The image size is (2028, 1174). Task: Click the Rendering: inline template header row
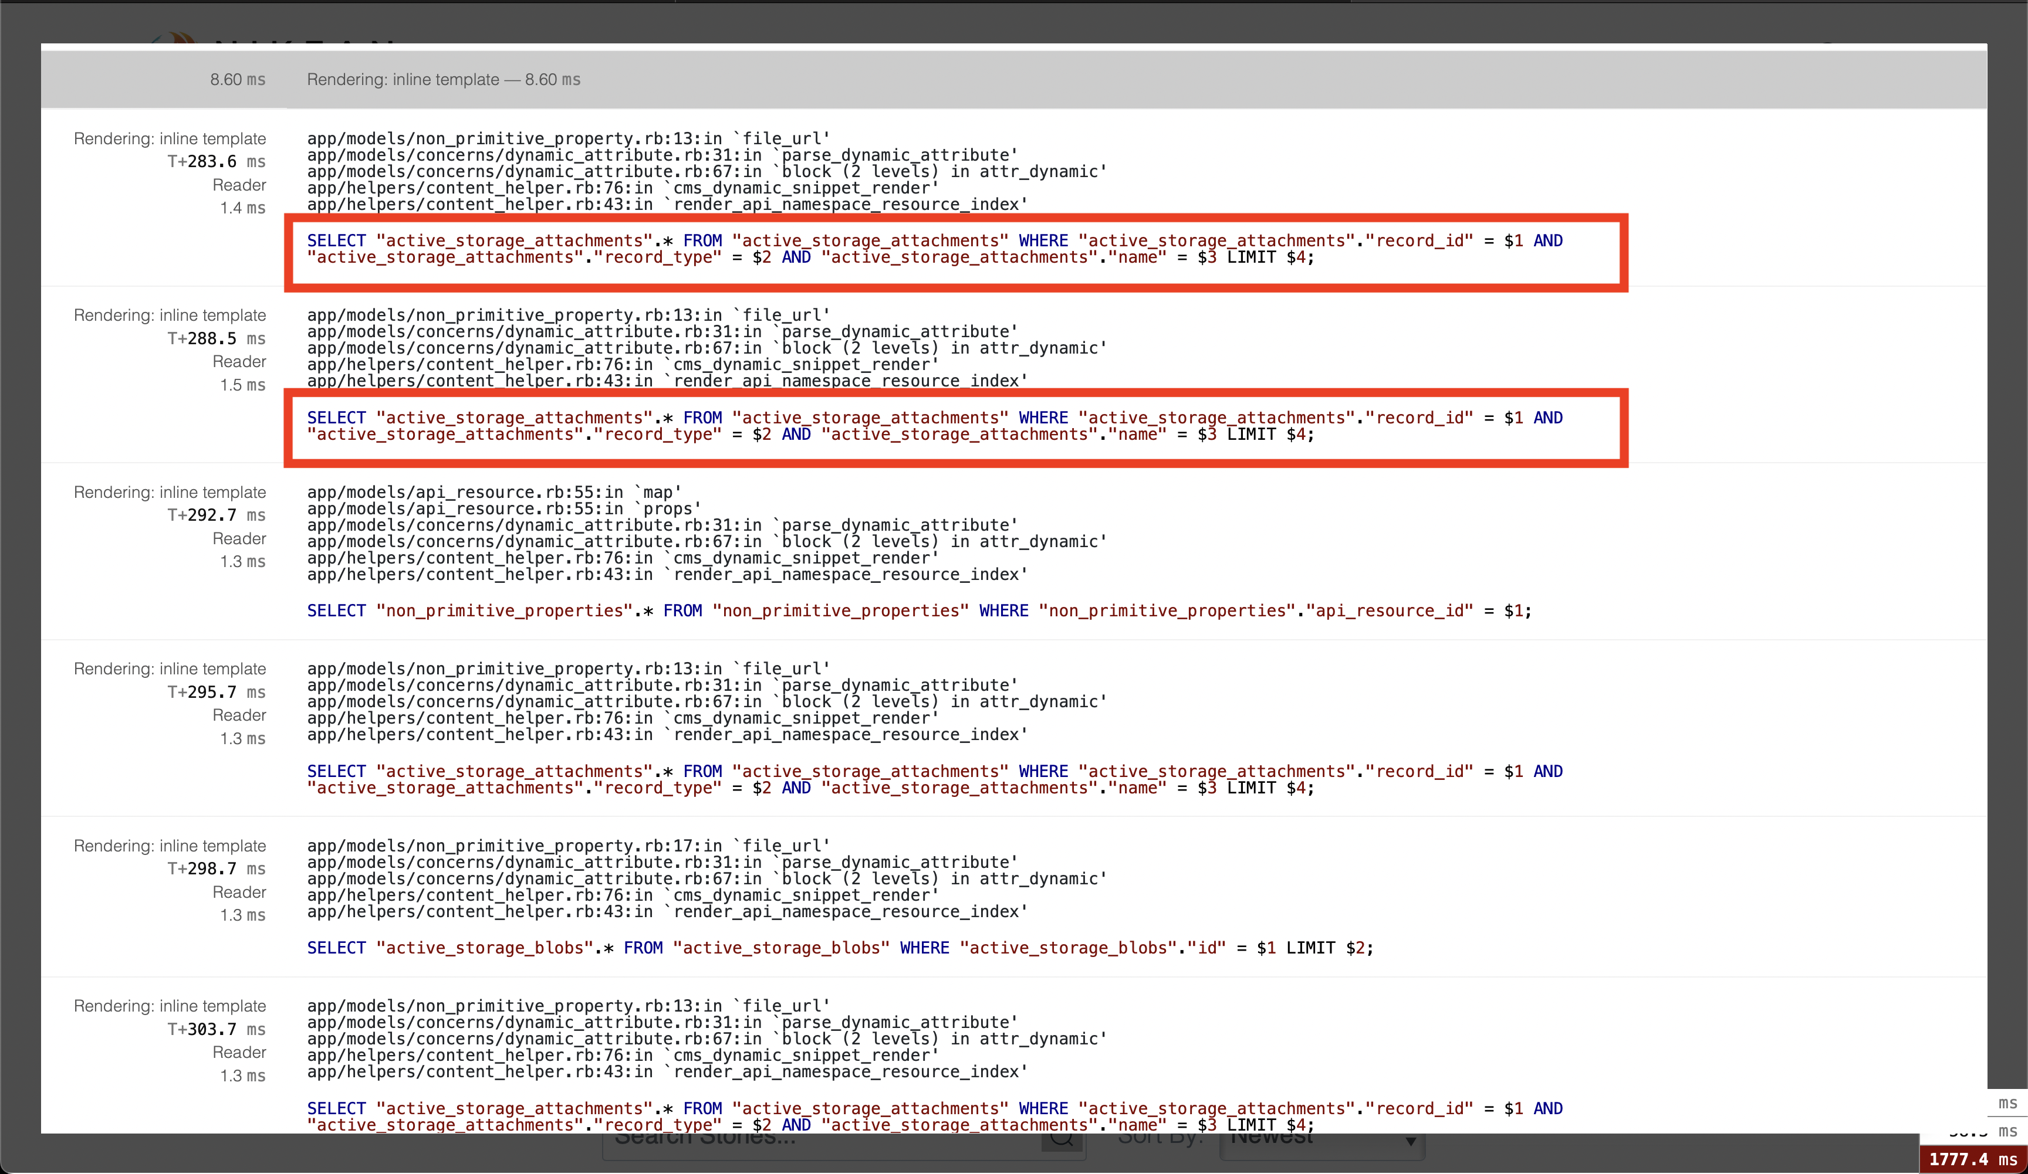tap(442, 79)
